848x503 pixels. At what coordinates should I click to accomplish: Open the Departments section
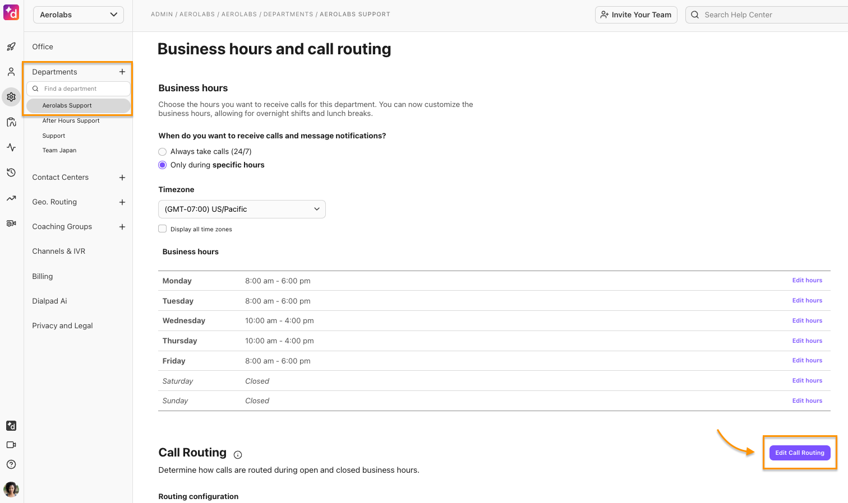54,72
